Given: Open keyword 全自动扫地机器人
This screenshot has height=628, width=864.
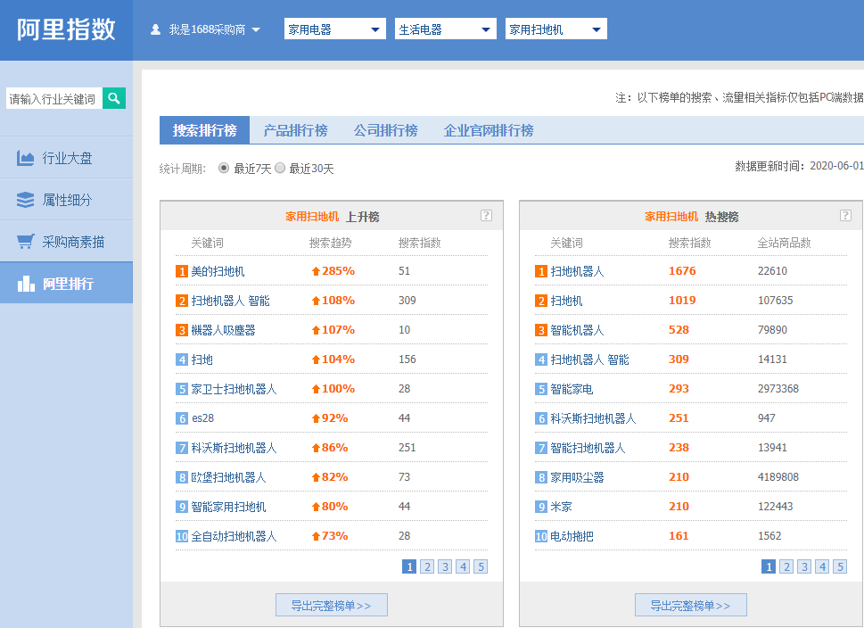Looking at the screenshot, I should pyautogui.click(x=234, y=536).
